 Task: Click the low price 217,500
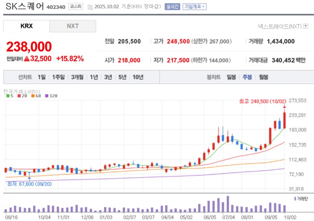tap(178, 60)
